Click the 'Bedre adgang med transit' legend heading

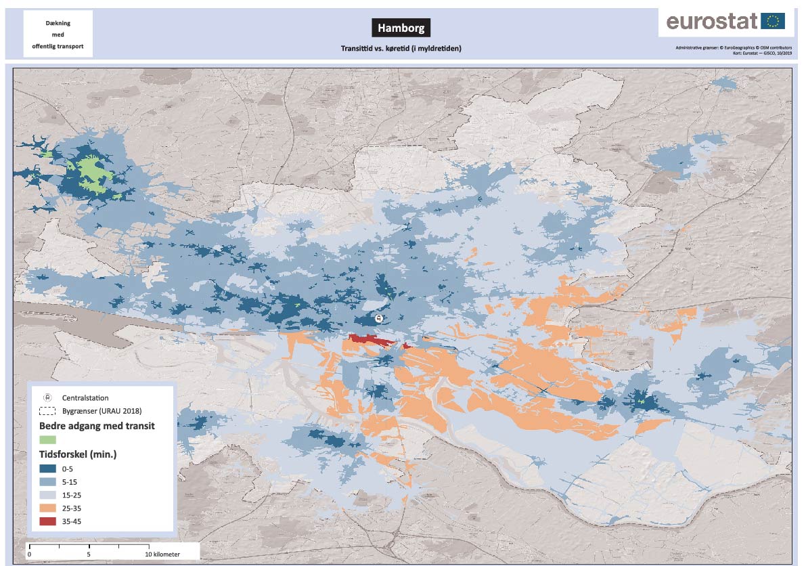pos(97,426)
